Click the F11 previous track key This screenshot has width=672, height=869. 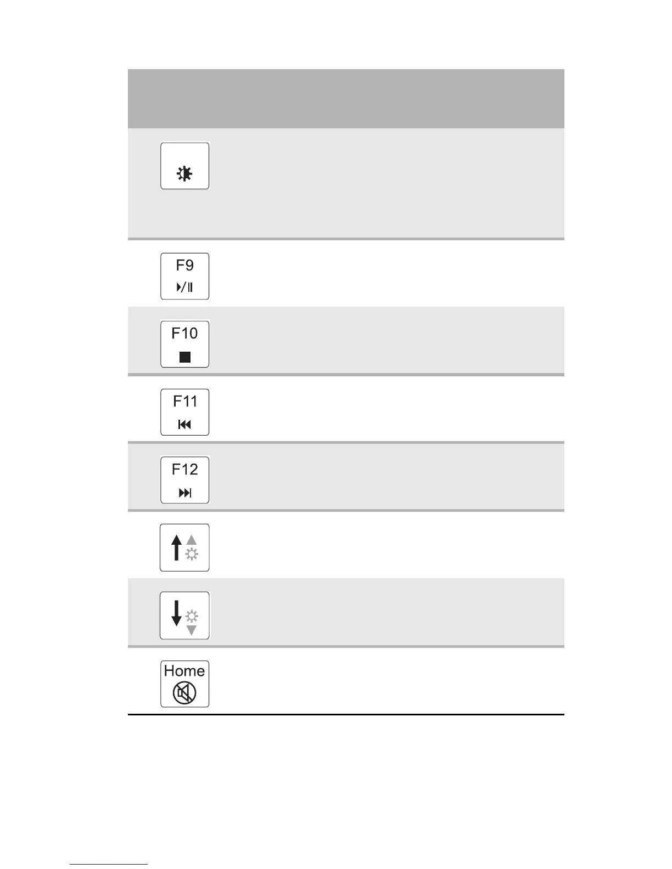point(184,412)
